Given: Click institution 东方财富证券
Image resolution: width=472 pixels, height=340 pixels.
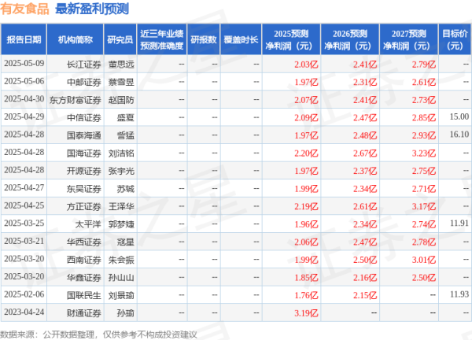Looking at the screenshot, I should (76, 100).
